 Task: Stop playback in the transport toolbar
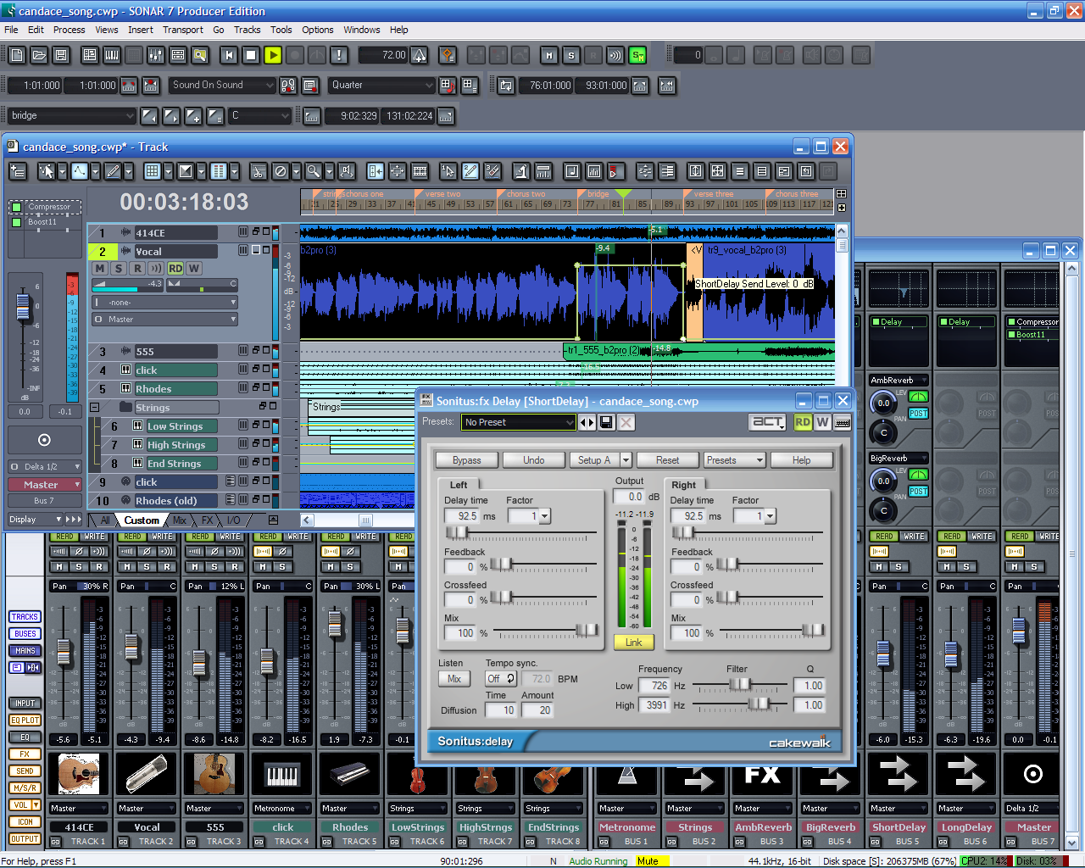pyautogui.click(x=251, y=55)
